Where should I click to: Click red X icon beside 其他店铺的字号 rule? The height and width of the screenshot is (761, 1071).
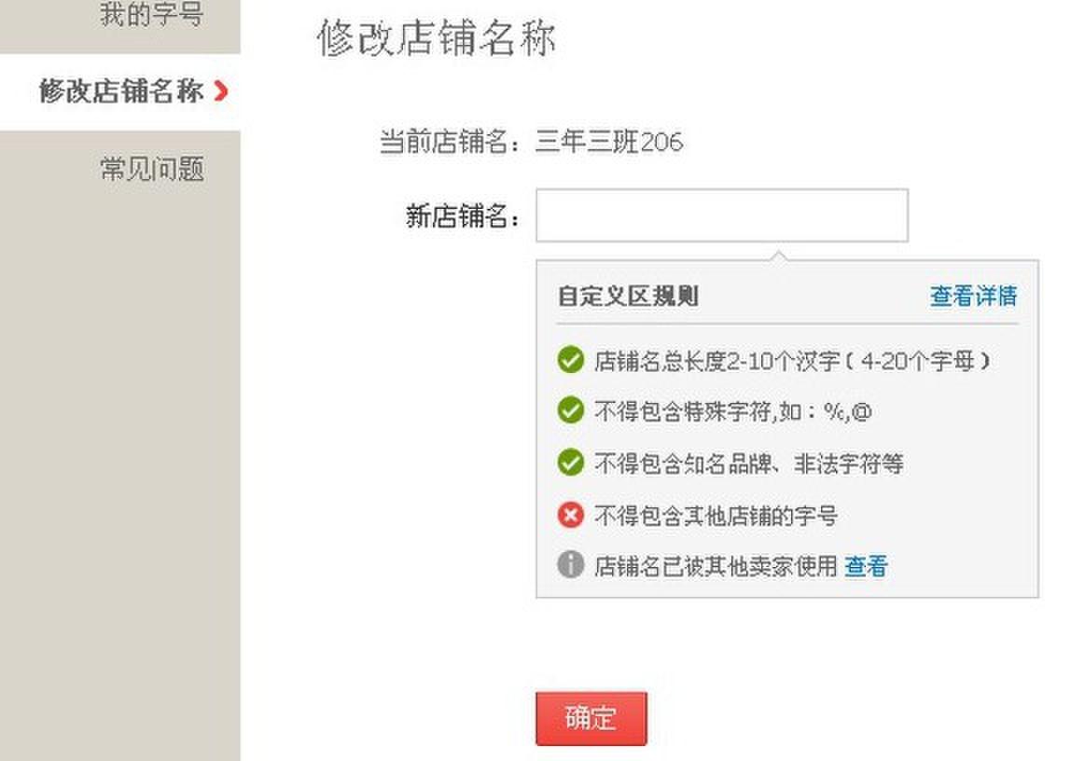(x=570, y=515)
